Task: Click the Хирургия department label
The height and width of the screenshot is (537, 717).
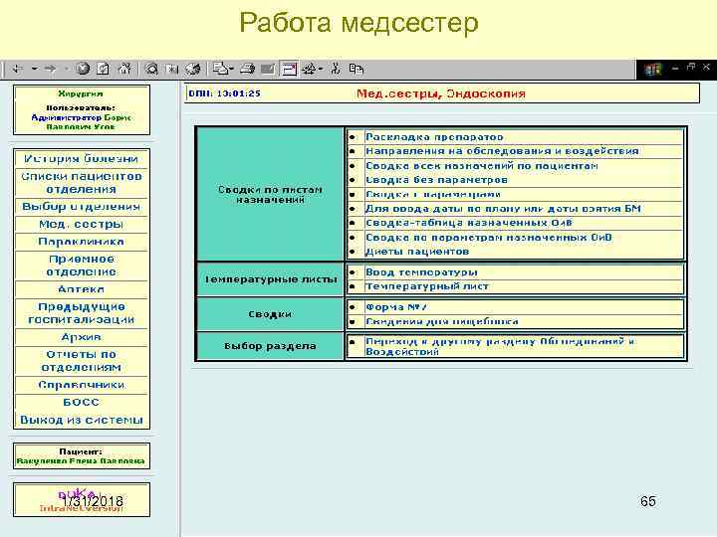Action: pos(81,93)
